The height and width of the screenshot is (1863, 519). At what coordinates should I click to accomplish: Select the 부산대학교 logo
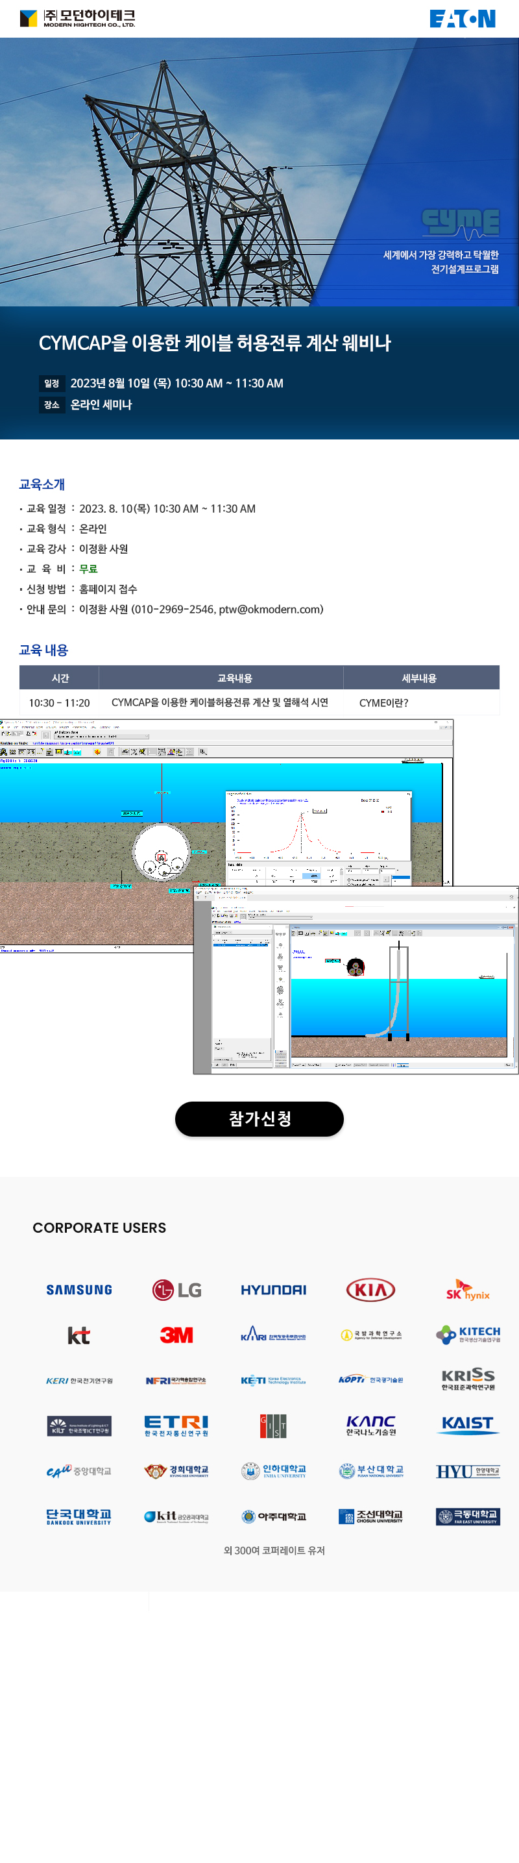[x=371, y=1471]
